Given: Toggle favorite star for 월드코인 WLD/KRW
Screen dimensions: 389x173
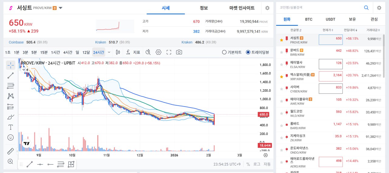Looking at the screenshot, I should pos(281,113).
